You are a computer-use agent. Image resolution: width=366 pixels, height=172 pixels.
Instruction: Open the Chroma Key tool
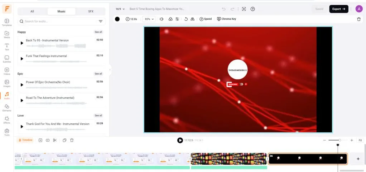point(227,19)
